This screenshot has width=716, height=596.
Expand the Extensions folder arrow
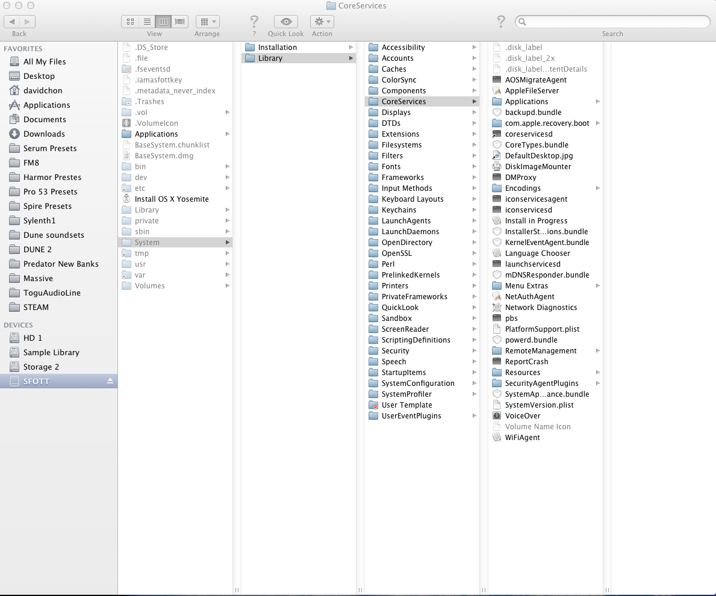click(x=475, y=134)
